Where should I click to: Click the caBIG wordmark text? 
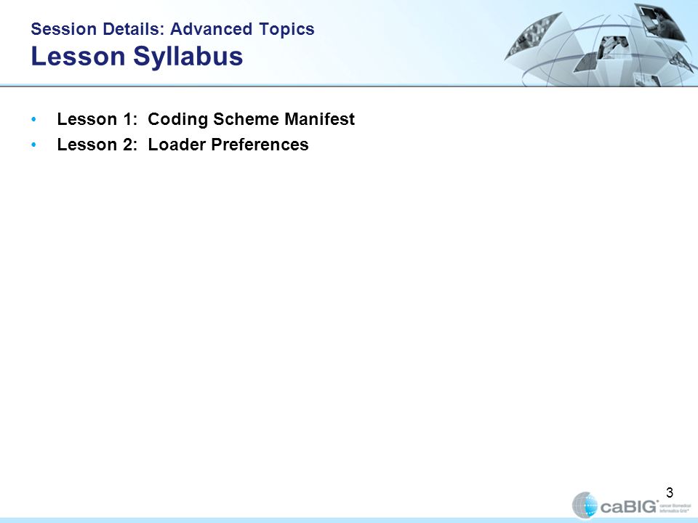point(628,506)
